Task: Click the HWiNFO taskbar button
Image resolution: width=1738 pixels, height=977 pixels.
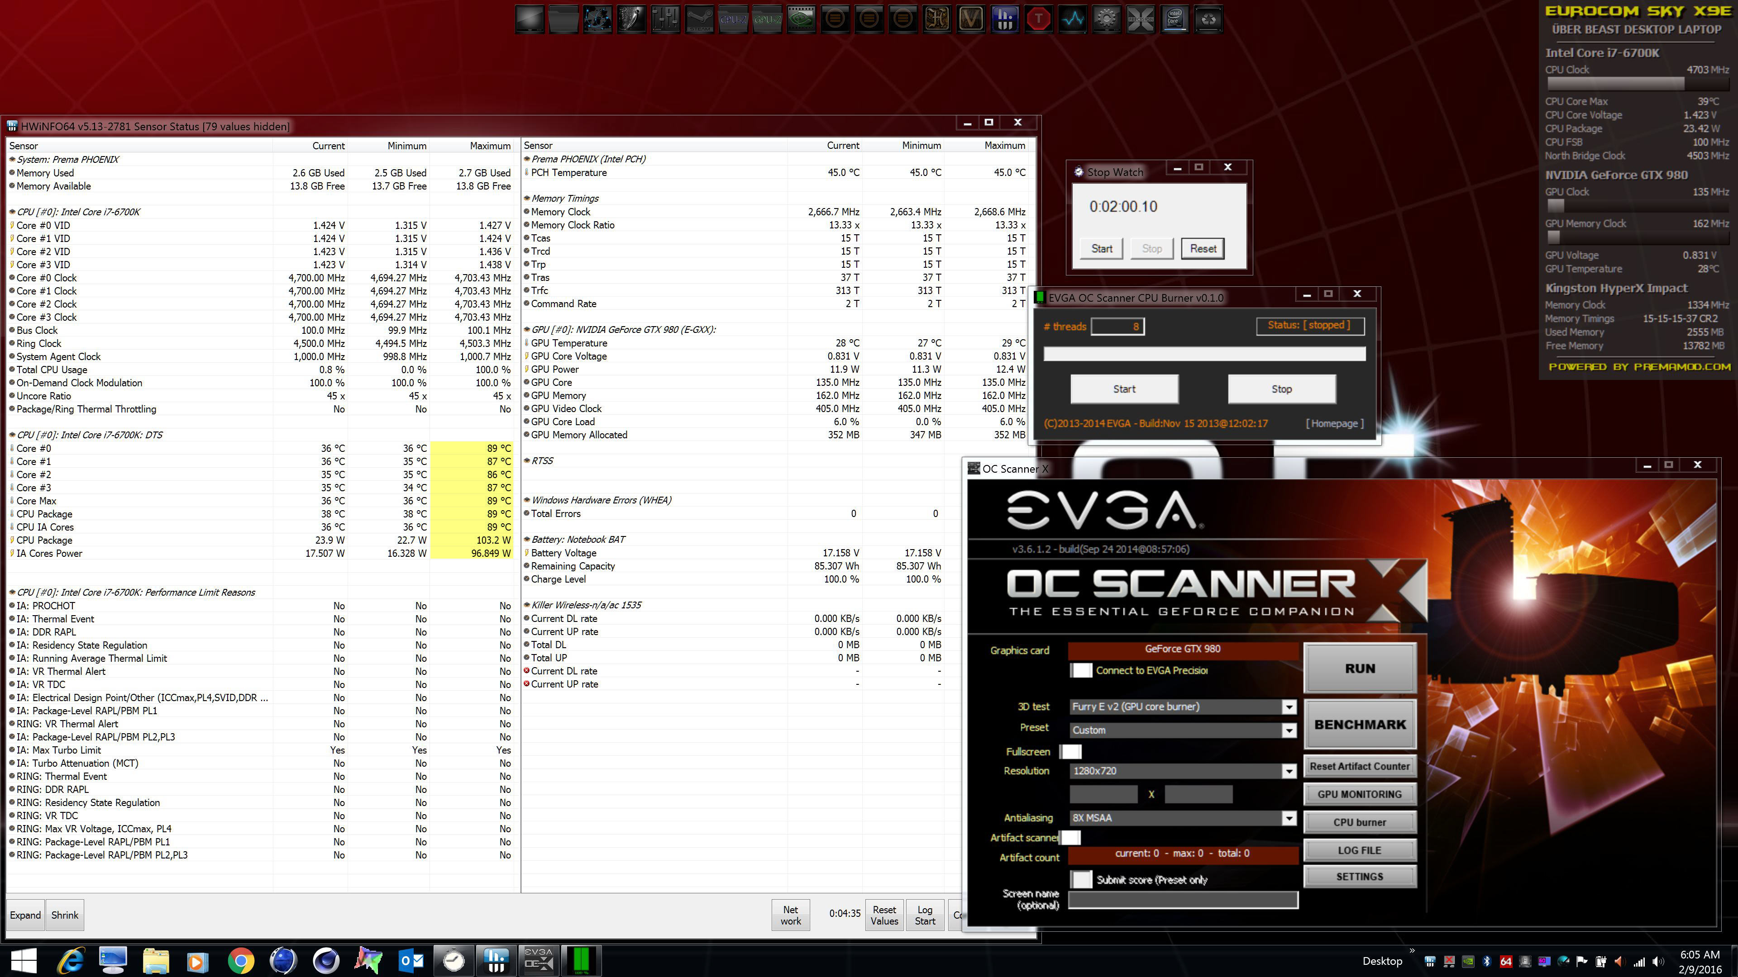Action: pos(496,960)
